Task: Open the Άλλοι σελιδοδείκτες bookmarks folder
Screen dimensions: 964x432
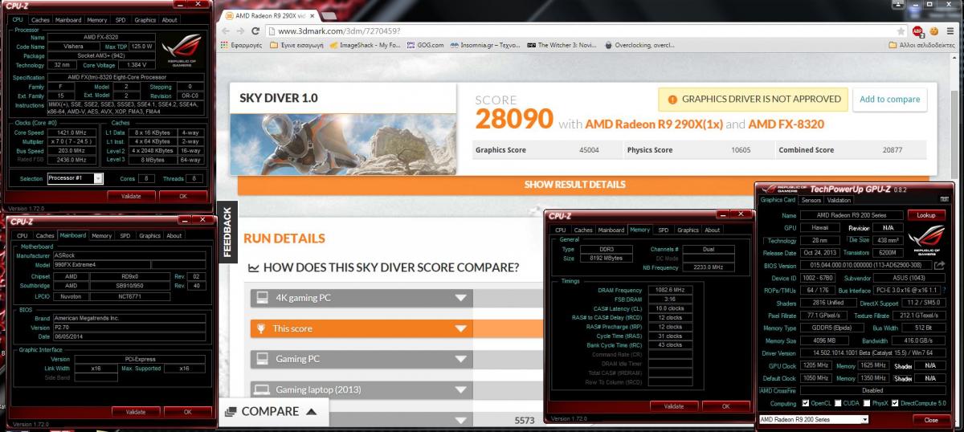Action: coord(924,45)
